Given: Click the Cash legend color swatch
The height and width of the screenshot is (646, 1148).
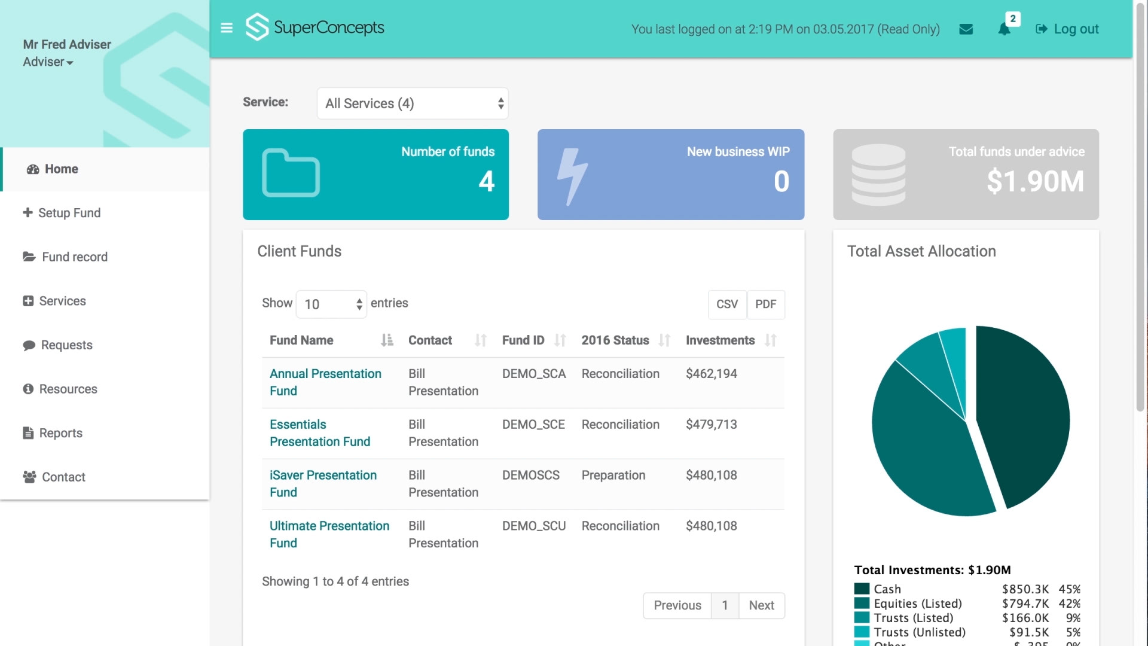Looking at the screenshot, I should point(862,589).
